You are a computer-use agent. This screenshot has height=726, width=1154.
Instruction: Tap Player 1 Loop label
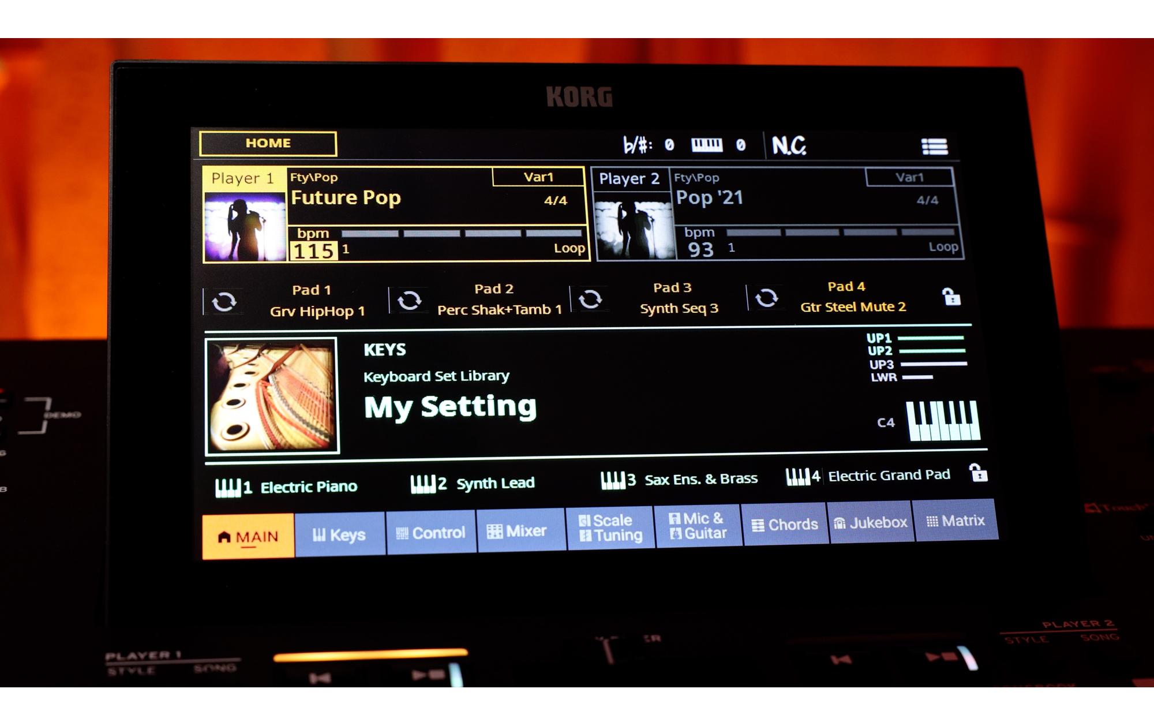pyautogui.click(x=569, y=248)
